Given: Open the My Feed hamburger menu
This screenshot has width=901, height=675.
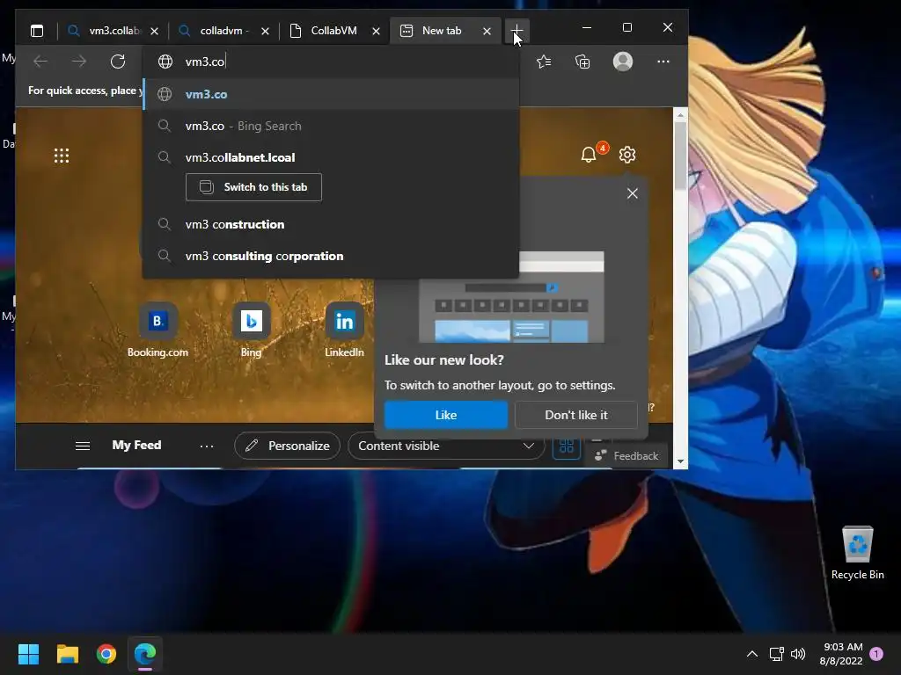Looking at the screenshot, I should click(x=83, y=446).
